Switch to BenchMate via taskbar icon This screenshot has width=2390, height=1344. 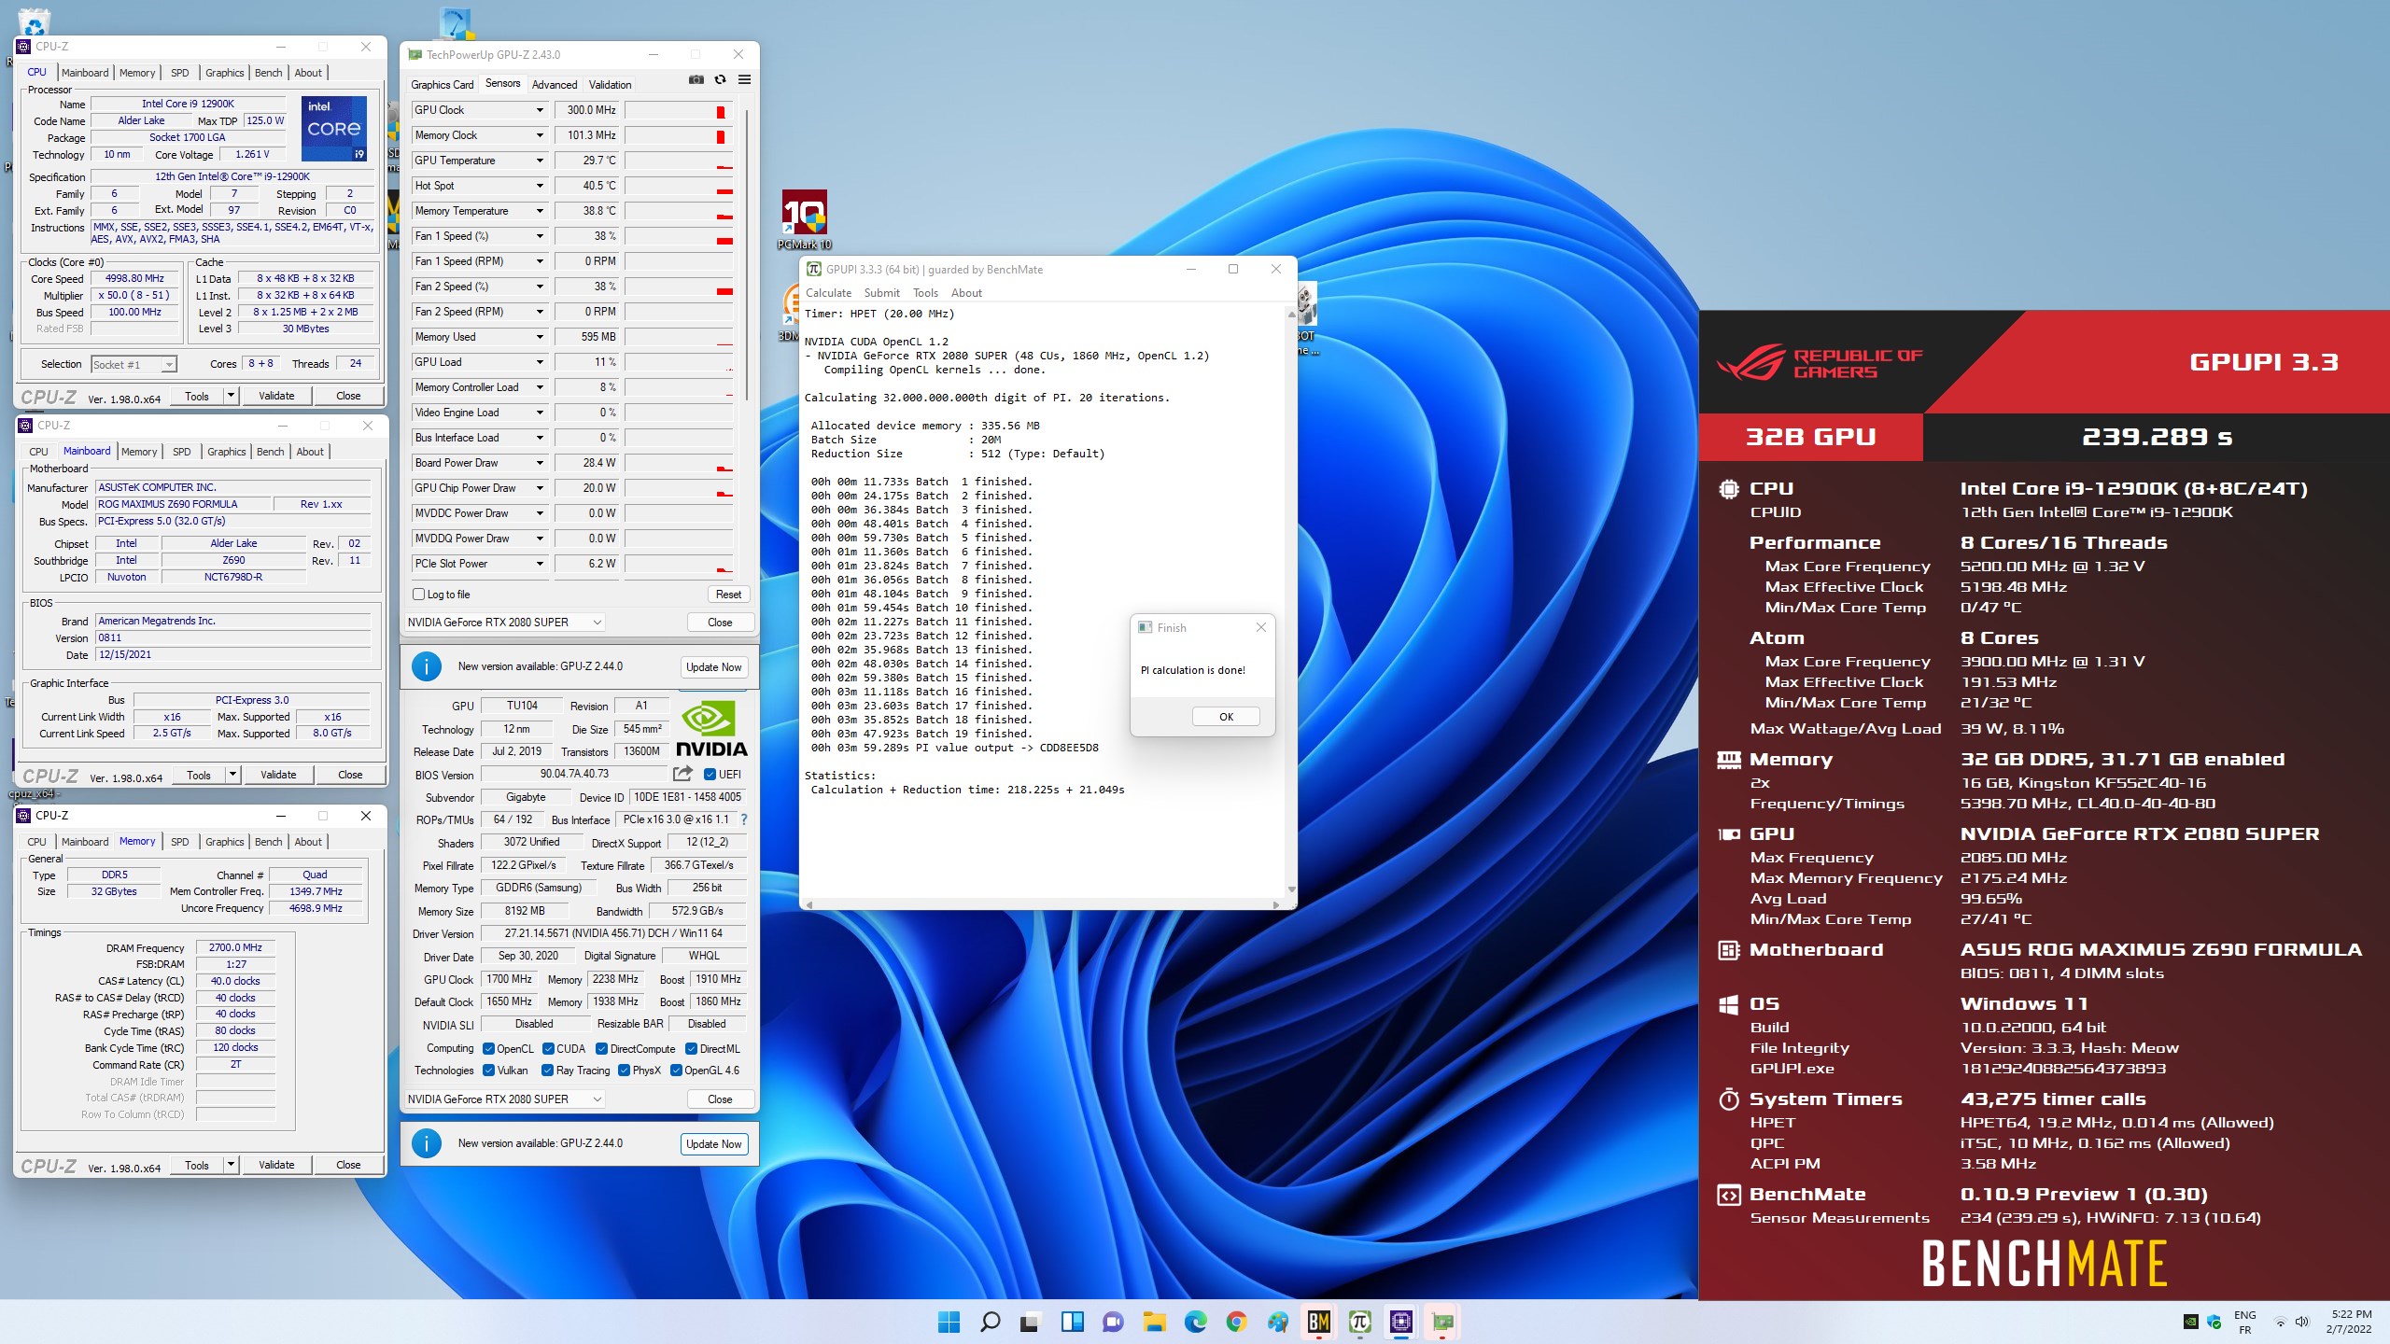(x=1318, y=1322)
